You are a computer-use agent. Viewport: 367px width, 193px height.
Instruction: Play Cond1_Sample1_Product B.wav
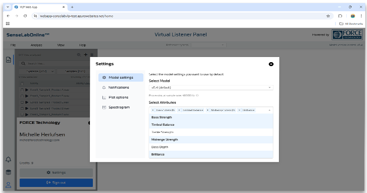27,96
